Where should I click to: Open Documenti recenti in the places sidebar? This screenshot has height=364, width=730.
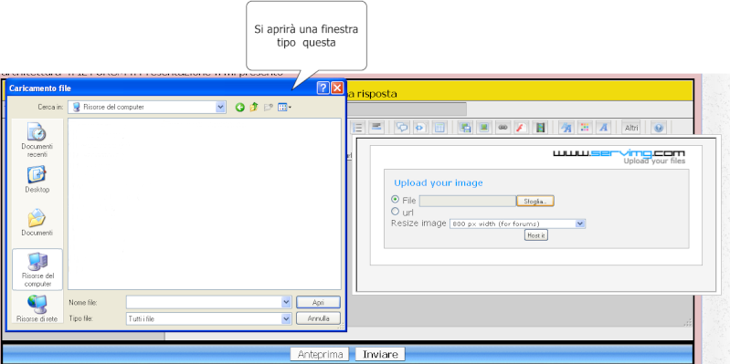tap(37, 140)
